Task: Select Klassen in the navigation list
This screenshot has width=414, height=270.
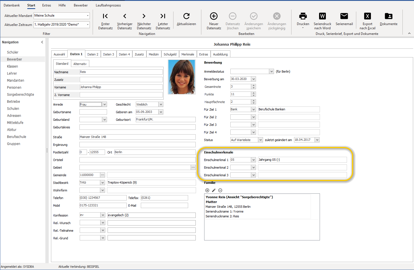Action: point(12,66)
